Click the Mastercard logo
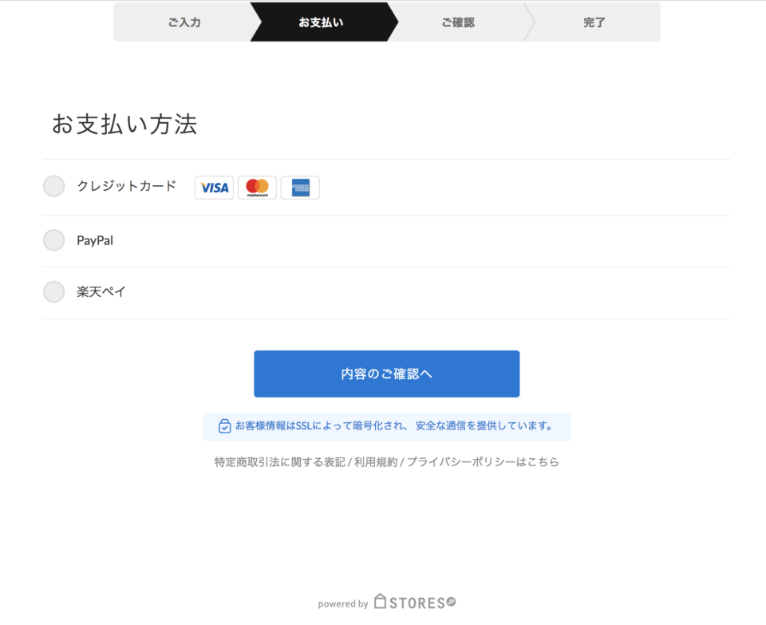The width and height of the screenshot is (766, 625). click(x=257, y=188)
